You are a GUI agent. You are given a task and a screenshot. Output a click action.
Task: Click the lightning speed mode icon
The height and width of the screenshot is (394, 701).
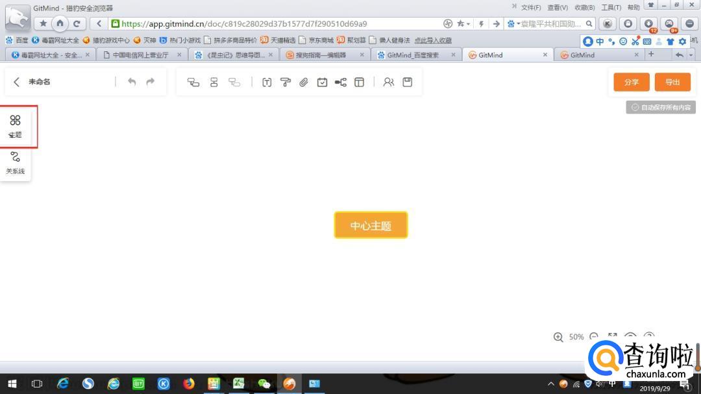pos(481,24)
